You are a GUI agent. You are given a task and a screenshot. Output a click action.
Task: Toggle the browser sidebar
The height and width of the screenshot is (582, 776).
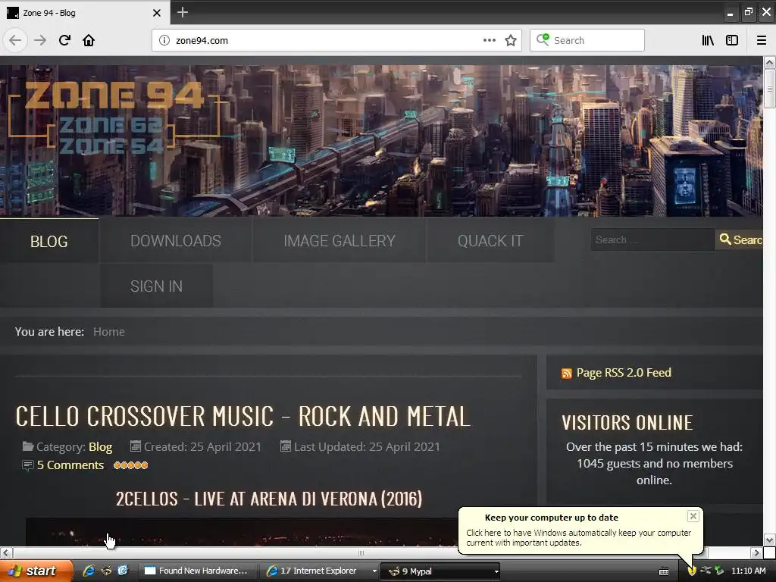(x=732, y=40)
